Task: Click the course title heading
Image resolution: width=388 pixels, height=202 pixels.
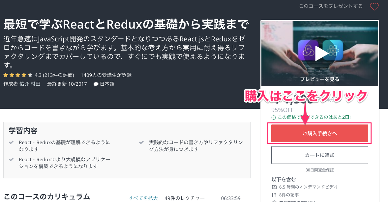Action: (x=126, y=24)
